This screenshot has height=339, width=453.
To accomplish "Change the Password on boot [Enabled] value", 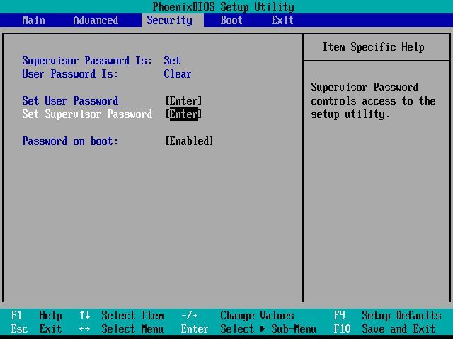I will [x=189, y=141].
